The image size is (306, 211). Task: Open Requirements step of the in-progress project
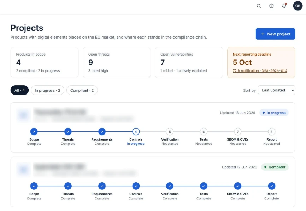pyautogui.click(x=102, y=132)
